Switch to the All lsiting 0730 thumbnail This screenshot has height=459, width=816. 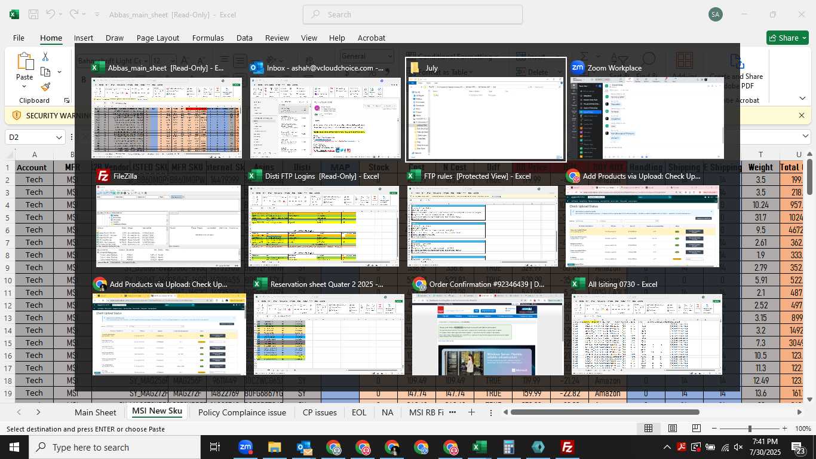tap(647, 326)
